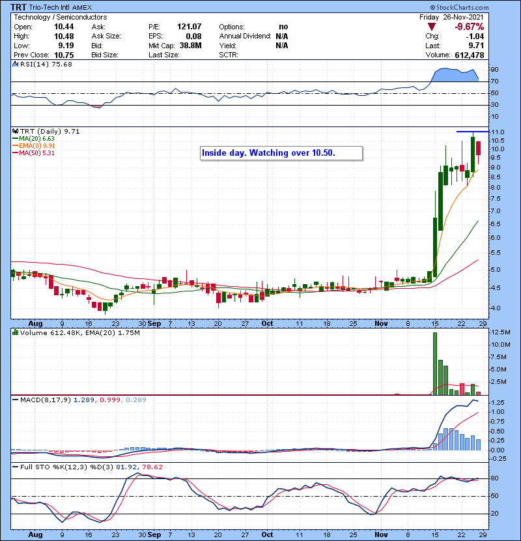The image size is (521, 541).
Task: Click the Low value 9.19
Action: [66, 46]
